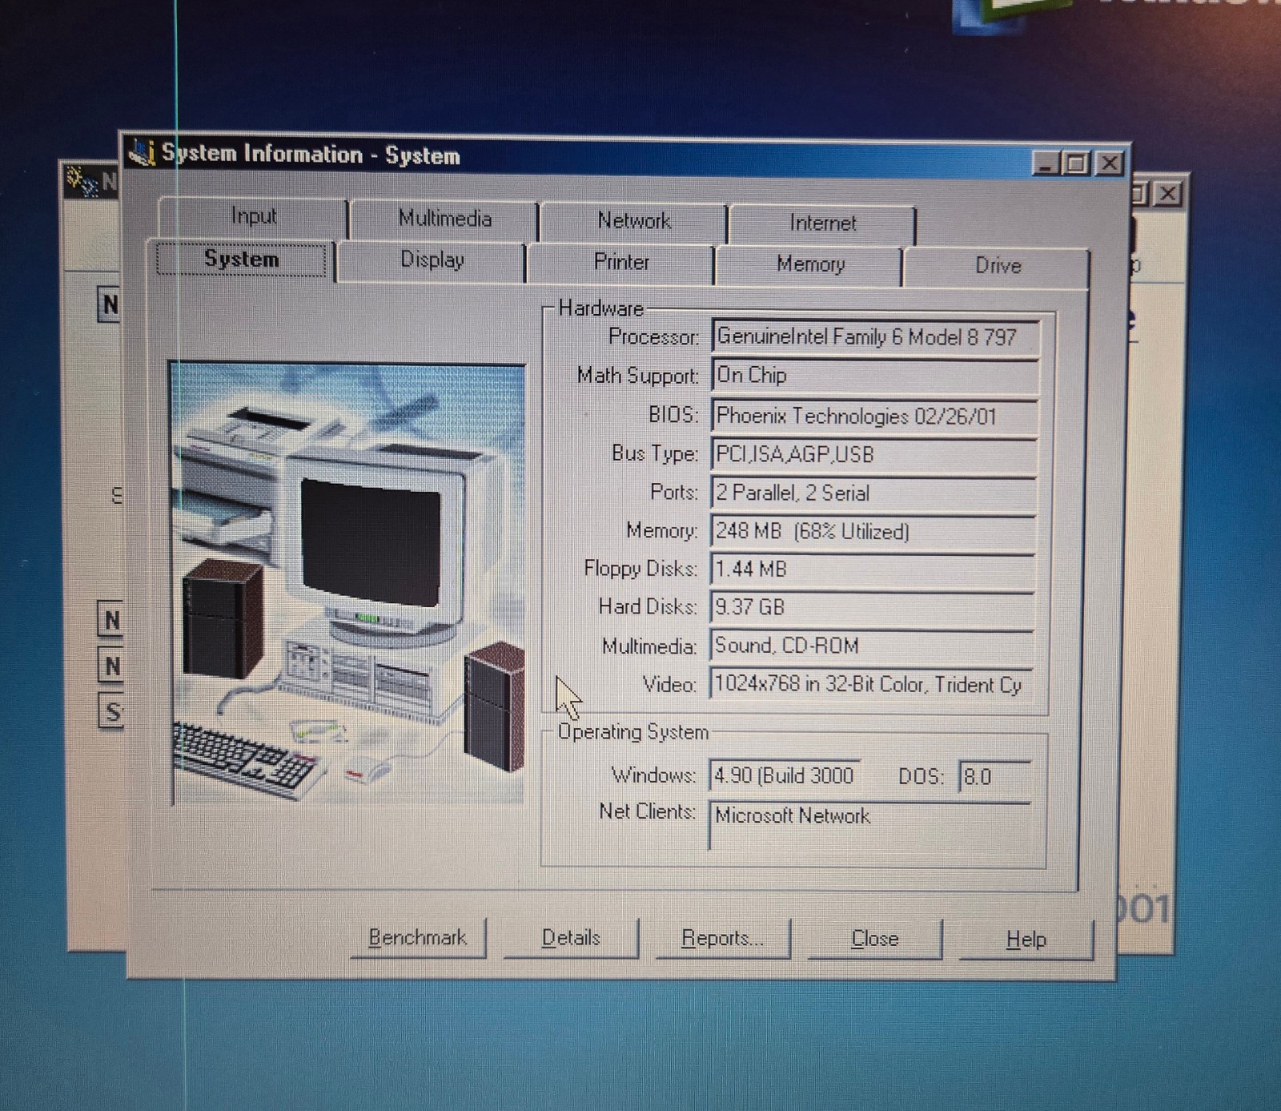Click the DOS version field 8.0
1281x1111 pixels.
pyautogui.click(x=994, y=777)
